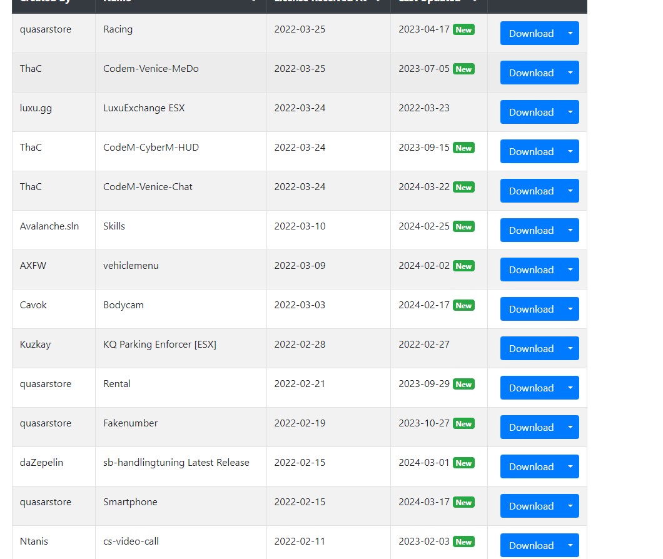Open download caret in Skills row
The width and height of the screenshot is (663, 559).
[570, 230]
